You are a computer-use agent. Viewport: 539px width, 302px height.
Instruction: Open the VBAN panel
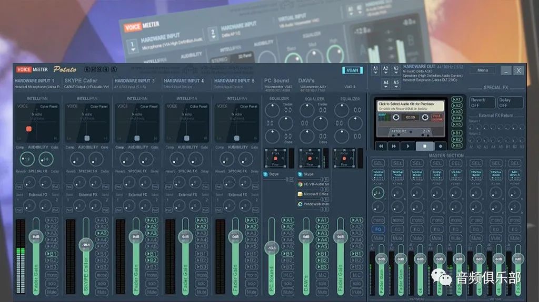tap(352, 70)
